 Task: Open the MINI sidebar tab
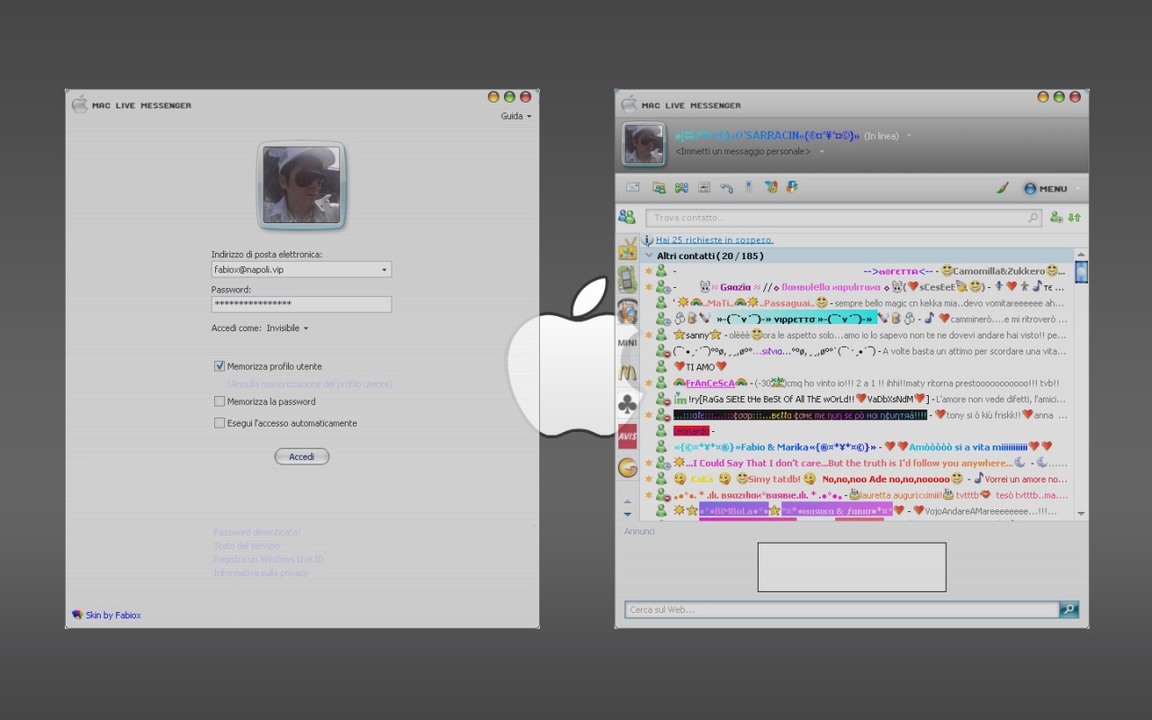(x=627, y=343)
